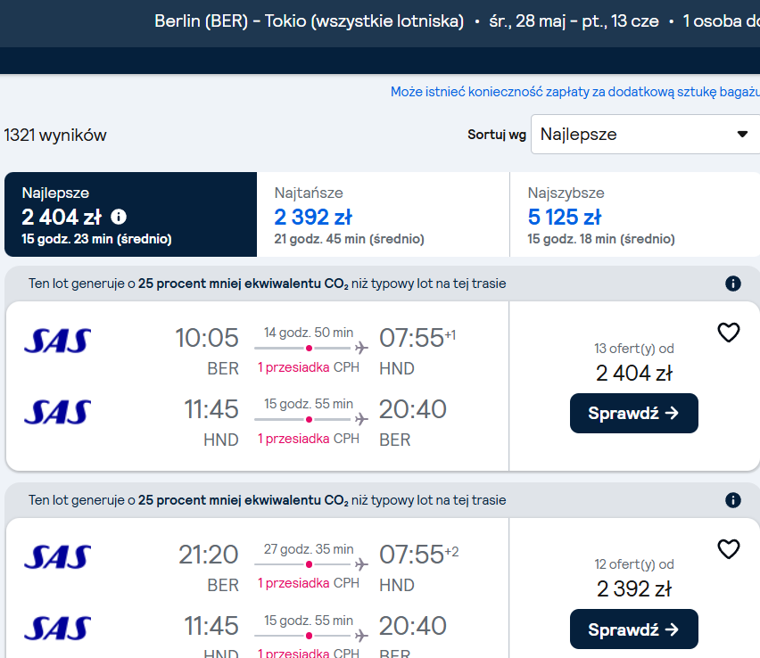
Task: Show CO2 info icon on the second flight banner
Action: point(733,500)
